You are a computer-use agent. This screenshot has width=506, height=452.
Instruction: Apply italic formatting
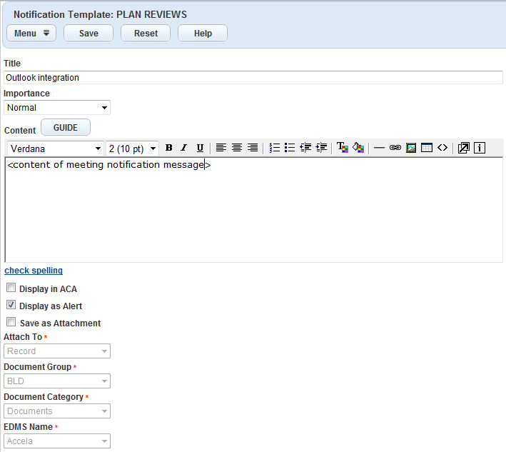184,148
